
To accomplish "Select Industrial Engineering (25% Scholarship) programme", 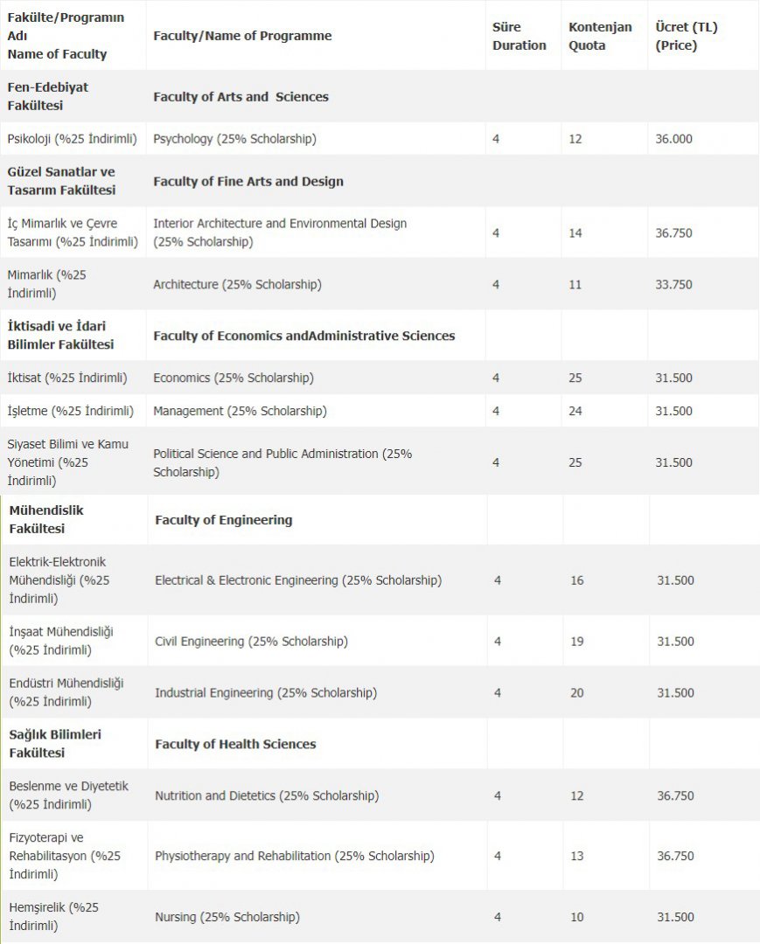I will 266,693.
